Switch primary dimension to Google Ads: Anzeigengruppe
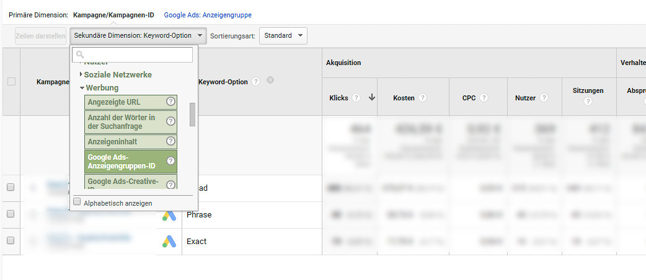This screenshot has width=646, height=280. pos(208,15)
